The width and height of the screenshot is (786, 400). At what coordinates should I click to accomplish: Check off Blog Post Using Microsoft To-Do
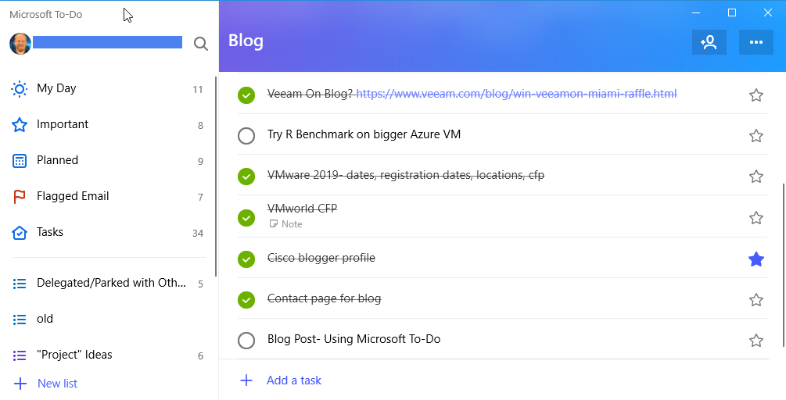[246, 341]
